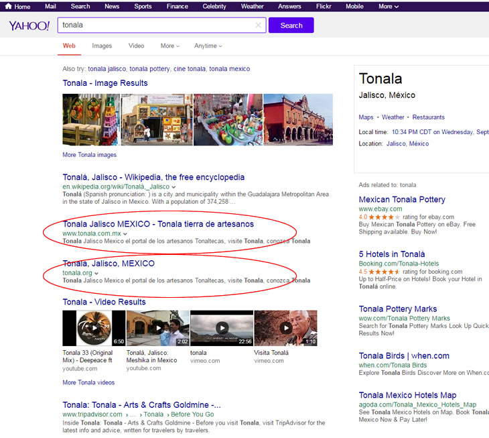The width and height of the screenshot is (489, 438).
Task: Click the Home icon in top bar
Action: [8, 6]
